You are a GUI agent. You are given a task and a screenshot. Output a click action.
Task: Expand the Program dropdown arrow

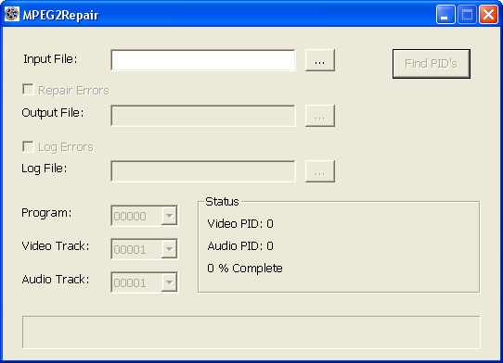pyautogui.click(x=169, y=216)
